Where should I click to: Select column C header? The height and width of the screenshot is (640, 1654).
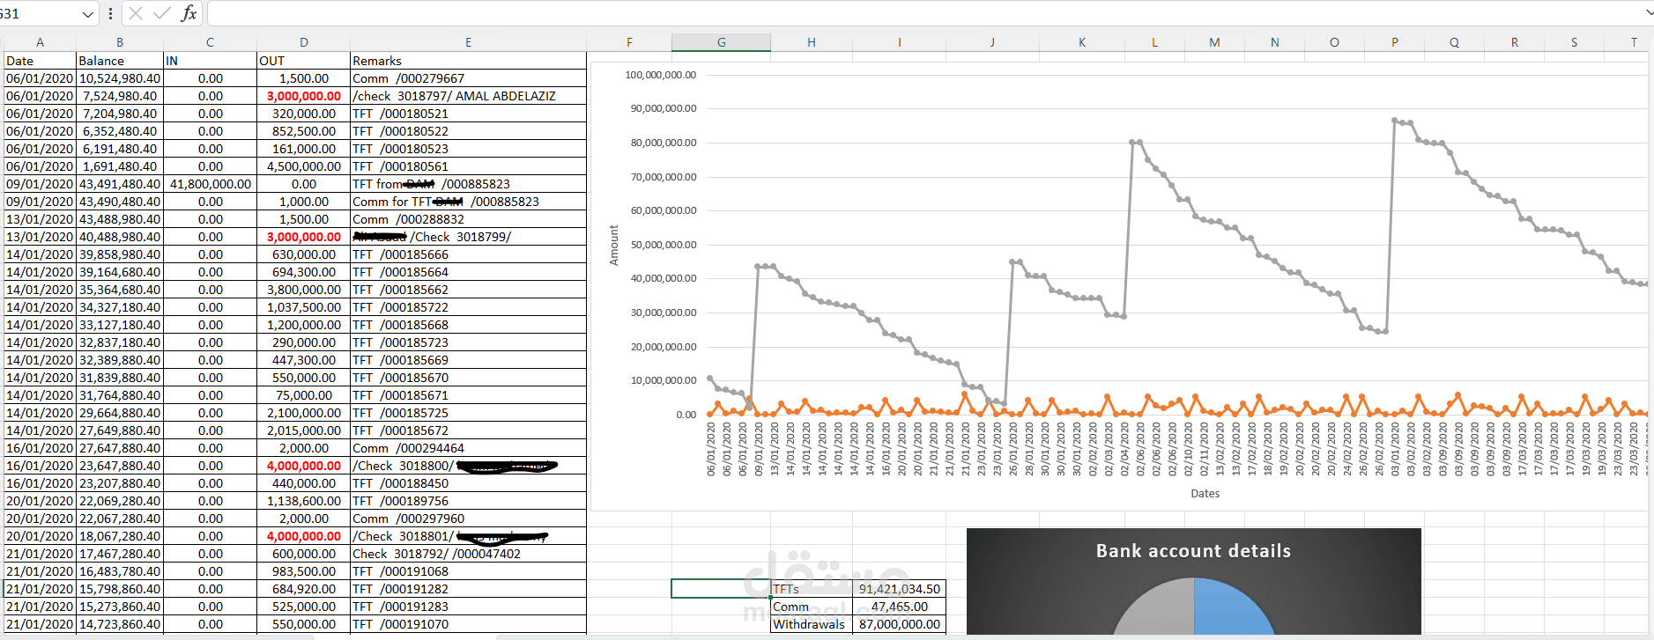point(210,42)
